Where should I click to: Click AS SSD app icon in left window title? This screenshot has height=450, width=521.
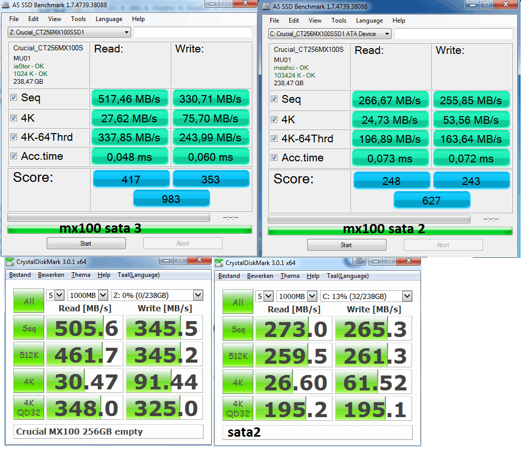(x=6, y=5)
